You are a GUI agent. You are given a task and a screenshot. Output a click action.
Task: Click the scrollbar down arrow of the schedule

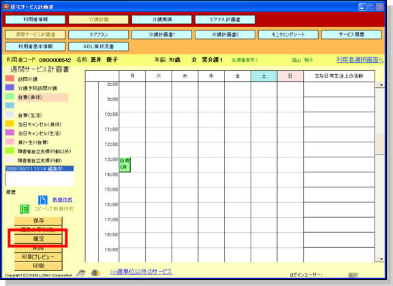(381, 259)
